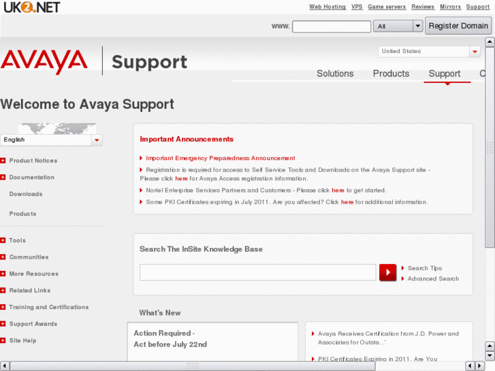Expand the Tools plus icon
This screenshot has width=495, height=371.
click(3, 240)
